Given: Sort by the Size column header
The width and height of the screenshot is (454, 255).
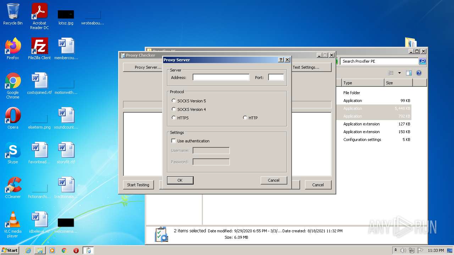Looking at the screenshot, I should click(398, 83).
